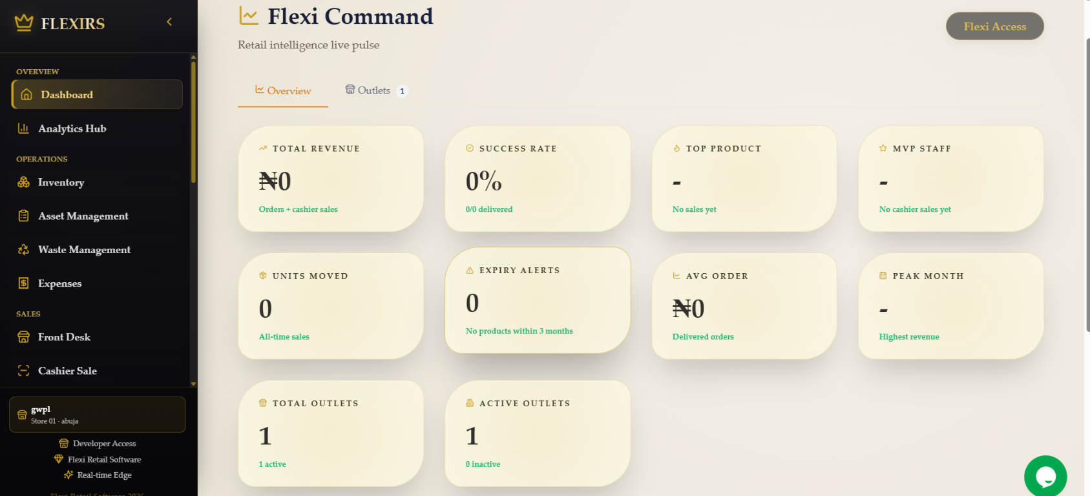Click the sidebar scrollbar down arrow
The width and height of the screenshot is (1090, 496).
tap(193, 384)
